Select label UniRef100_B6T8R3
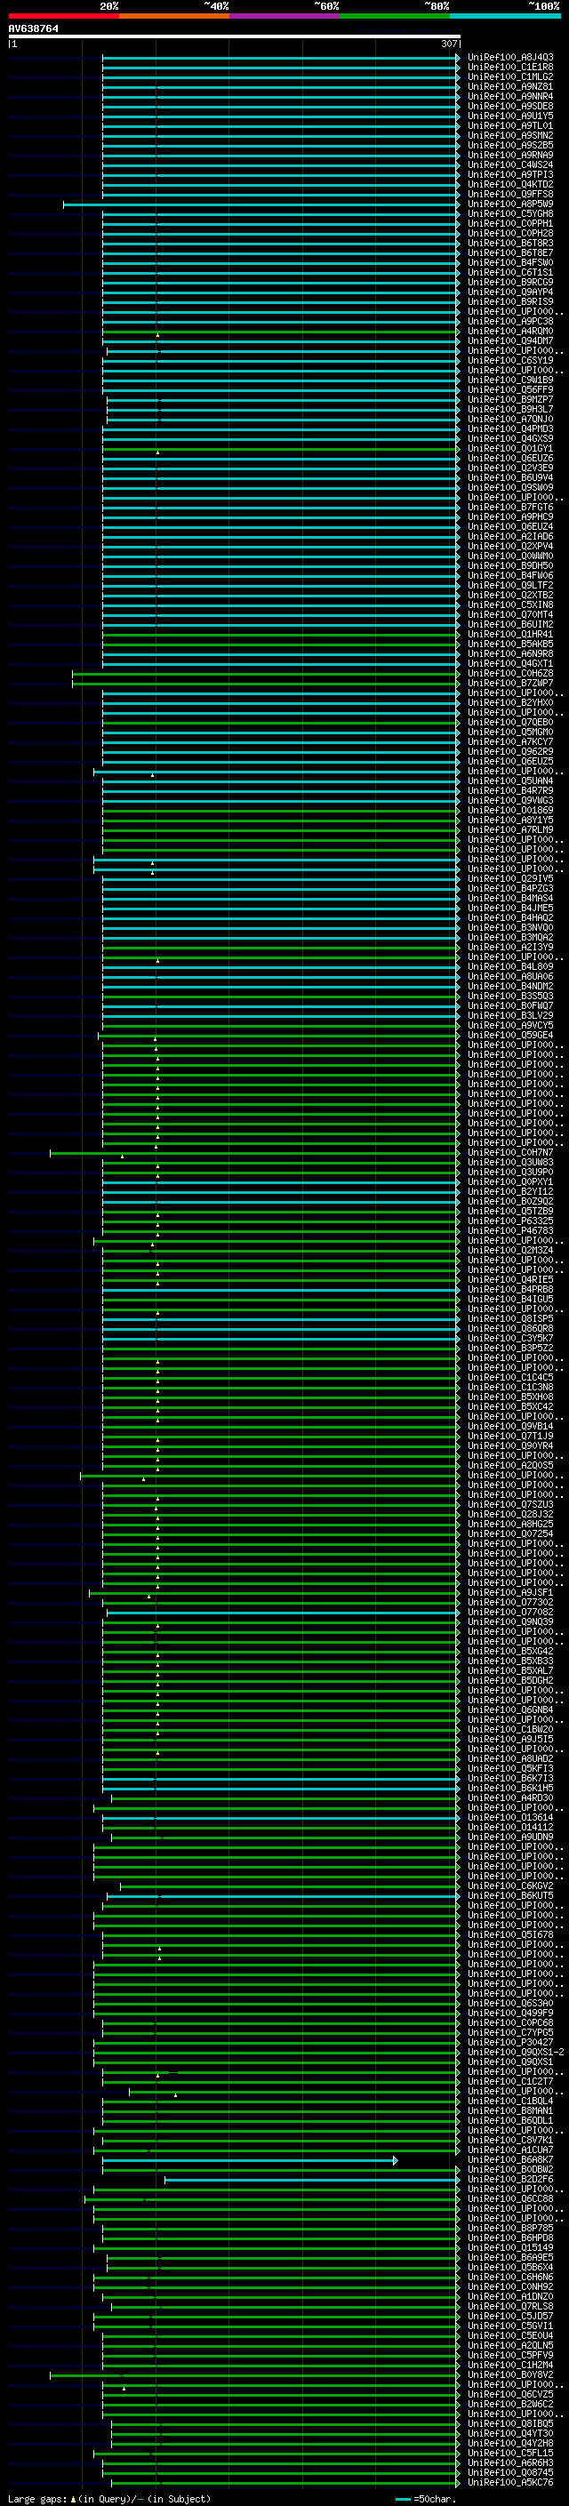The width and height of the screenshot is (569, 2506). (x=509, y=244)
